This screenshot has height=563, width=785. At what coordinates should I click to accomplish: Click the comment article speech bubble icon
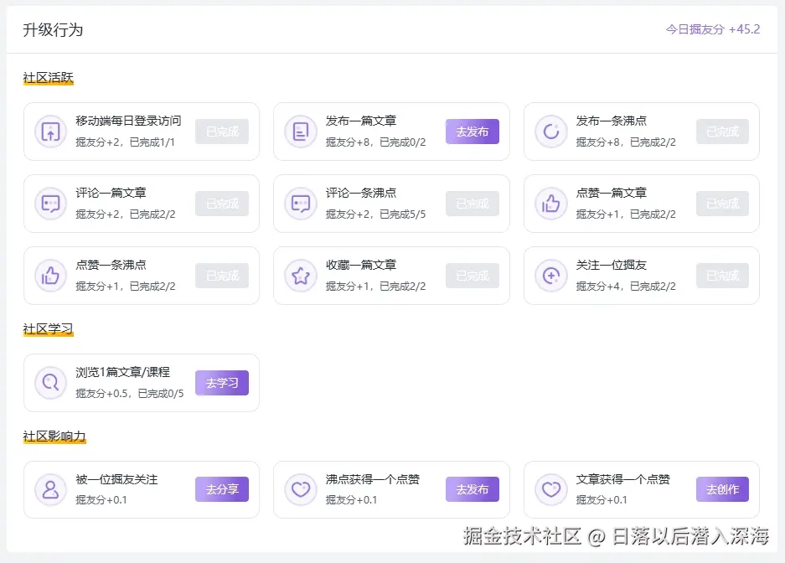pos(50,204)
